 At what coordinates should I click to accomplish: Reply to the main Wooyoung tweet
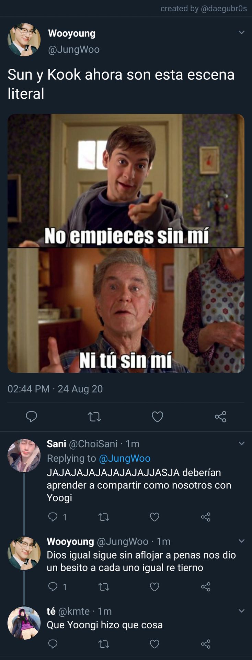coord(32,417)
